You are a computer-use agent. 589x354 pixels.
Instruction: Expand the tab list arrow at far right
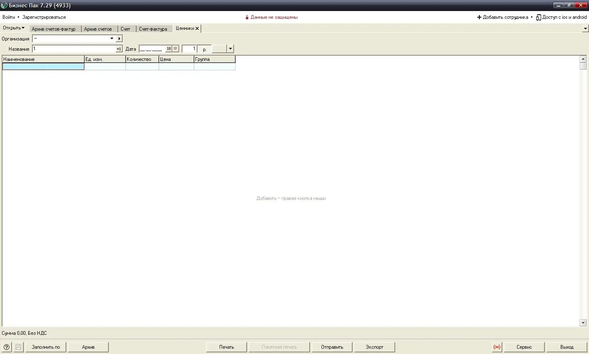coord(585,29)
